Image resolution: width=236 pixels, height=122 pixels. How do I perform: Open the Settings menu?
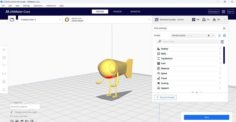pos(27,6)
